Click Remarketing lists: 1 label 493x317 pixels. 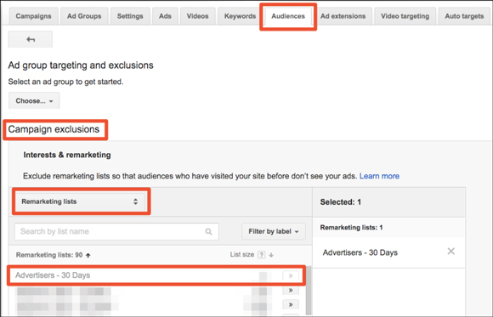click(351, 228)
